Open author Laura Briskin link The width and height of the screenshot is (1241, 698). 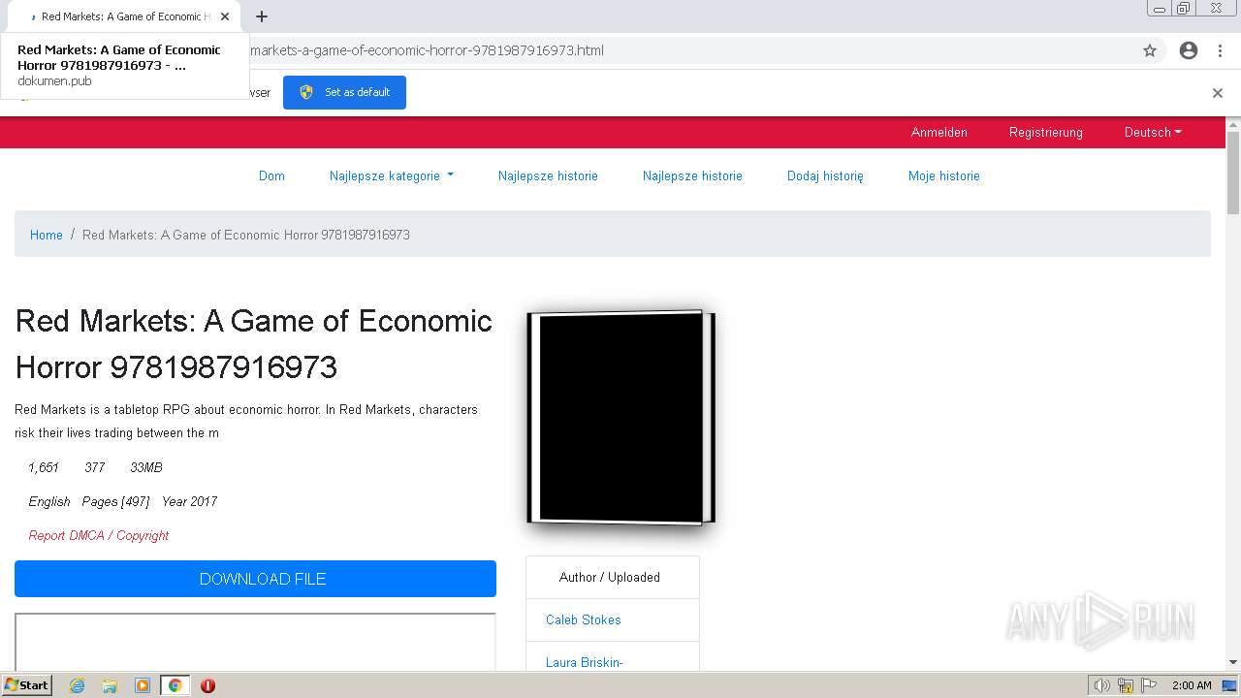click(584, 662)
